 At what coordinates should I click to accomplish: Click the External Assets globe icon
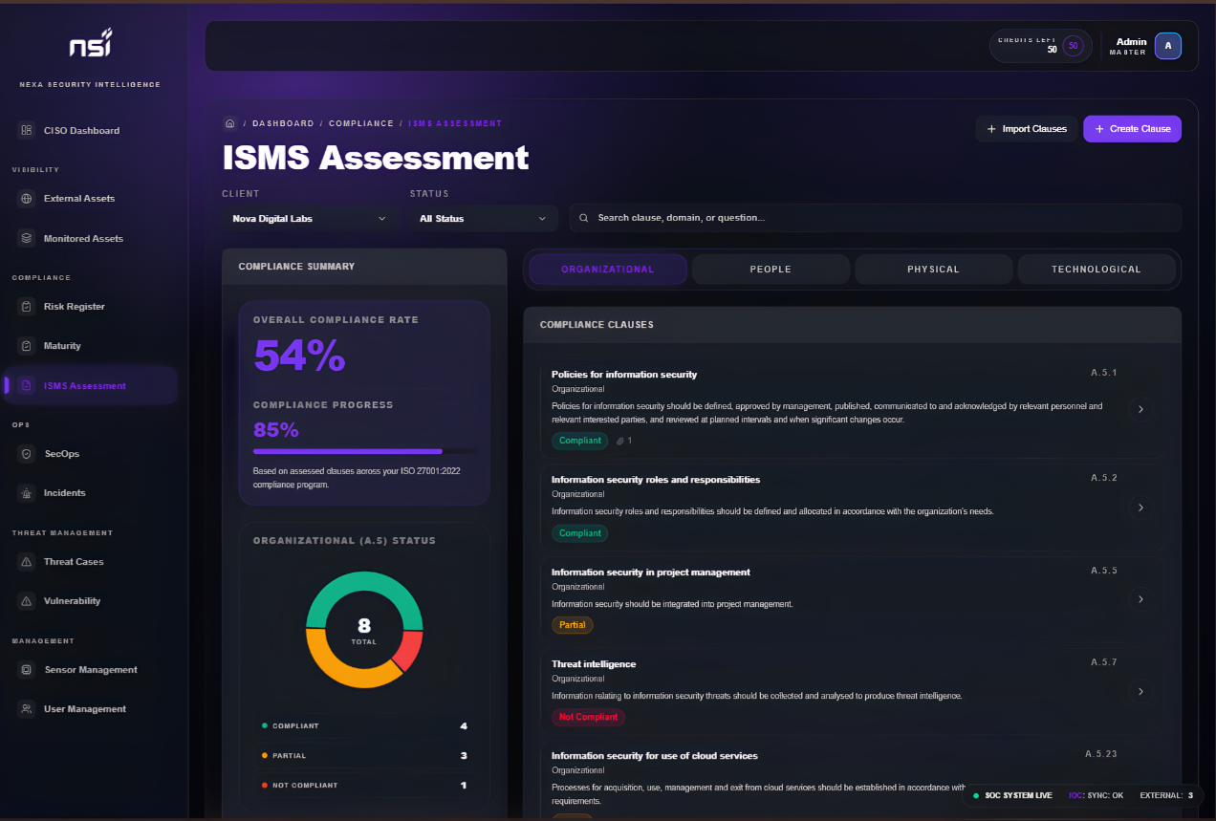(26, 199)
